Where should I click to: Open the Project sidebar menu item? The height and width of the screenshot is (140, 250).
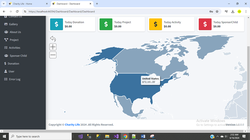[x=14, y=40]
